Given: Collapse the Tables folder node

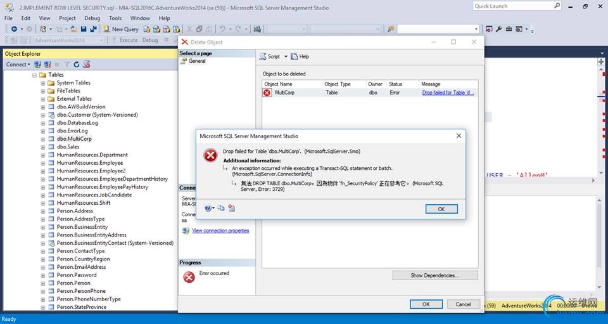Looking at the screenshot, I should coord(34,75).
